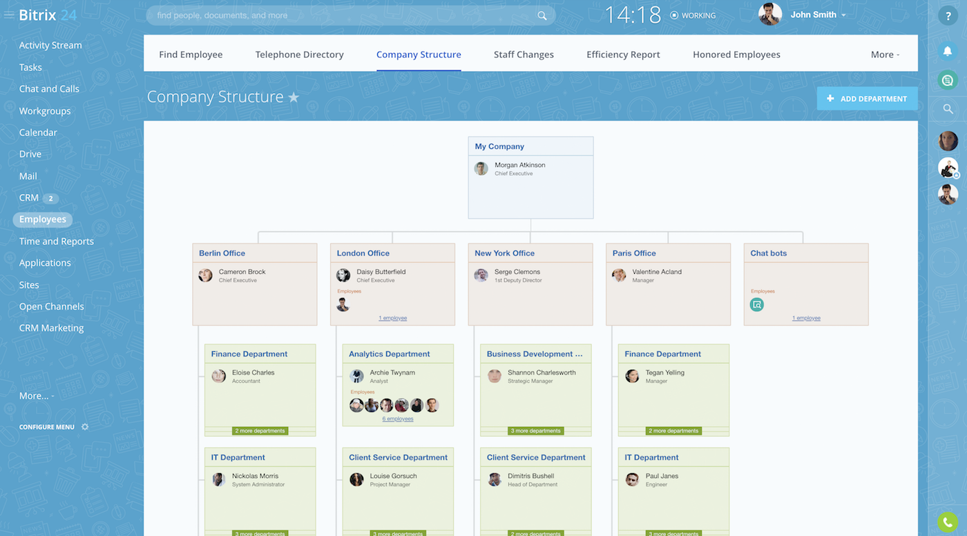
Task: Click the green phone call button
Action: point(947,522)
